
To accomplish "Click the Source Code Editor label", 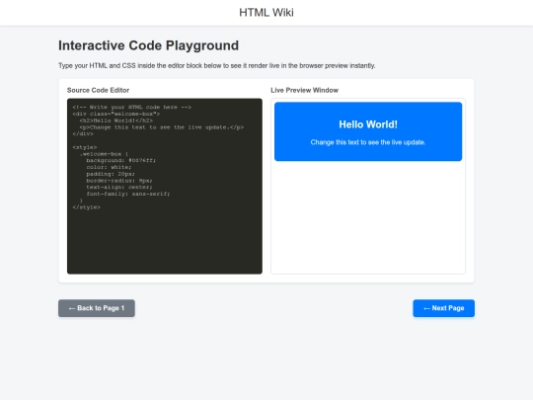I will (x=99, y=90).
